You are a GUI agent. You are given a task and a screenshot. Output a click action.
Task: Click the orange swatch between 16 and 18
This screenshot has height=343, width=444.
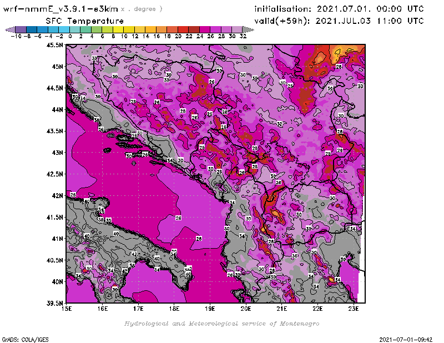(x=162, y=29)
